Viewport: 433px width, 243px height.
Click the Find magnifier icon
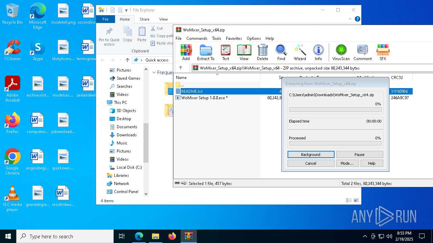coord(281,52)
